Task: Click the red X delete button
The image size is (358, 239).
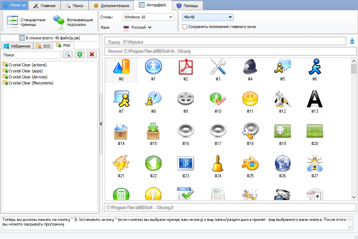Action: tap(92, 54)
